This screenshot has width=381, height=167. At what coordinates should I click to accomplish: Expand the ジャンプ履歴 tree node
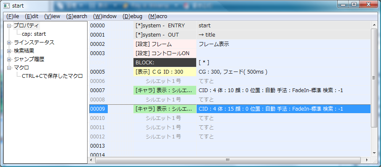[x=9, y=59]
